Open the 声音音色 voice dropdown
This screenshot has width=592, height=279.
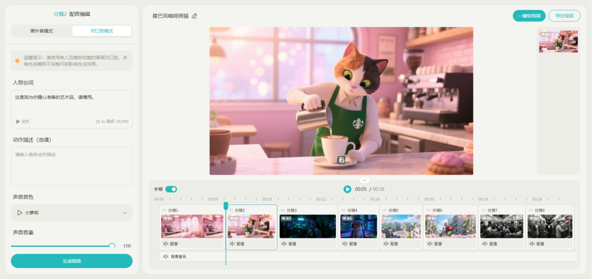pos(72,213)
